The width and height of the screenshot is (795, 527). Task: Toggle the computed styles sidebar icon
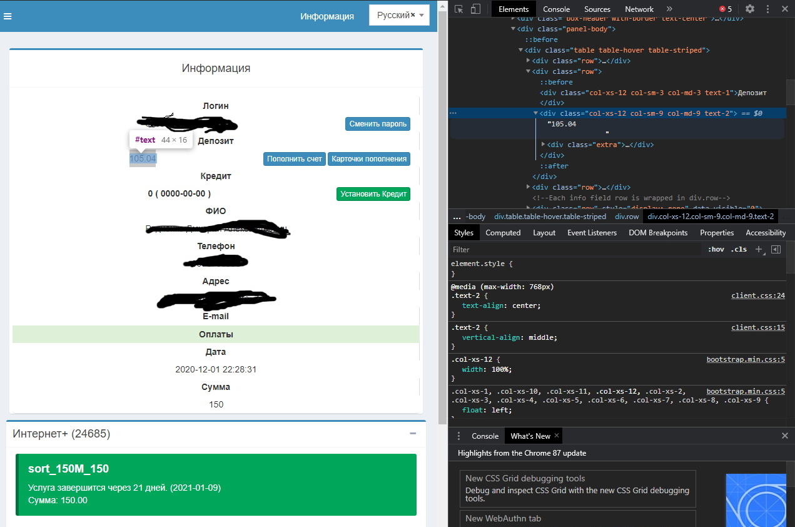coord(776,249)
